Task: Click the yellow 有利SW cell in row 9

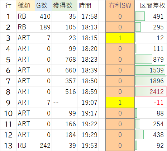Action: click(x=120, y=103)
